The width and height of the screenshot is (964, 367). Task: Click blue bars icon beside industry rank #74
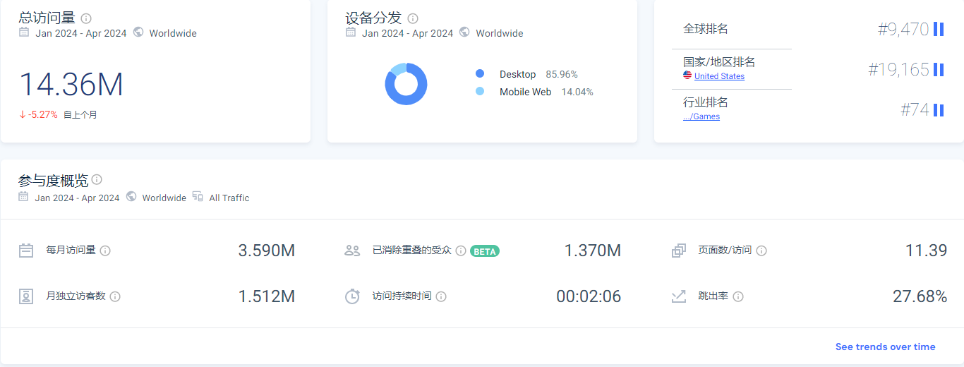(939, 110)
